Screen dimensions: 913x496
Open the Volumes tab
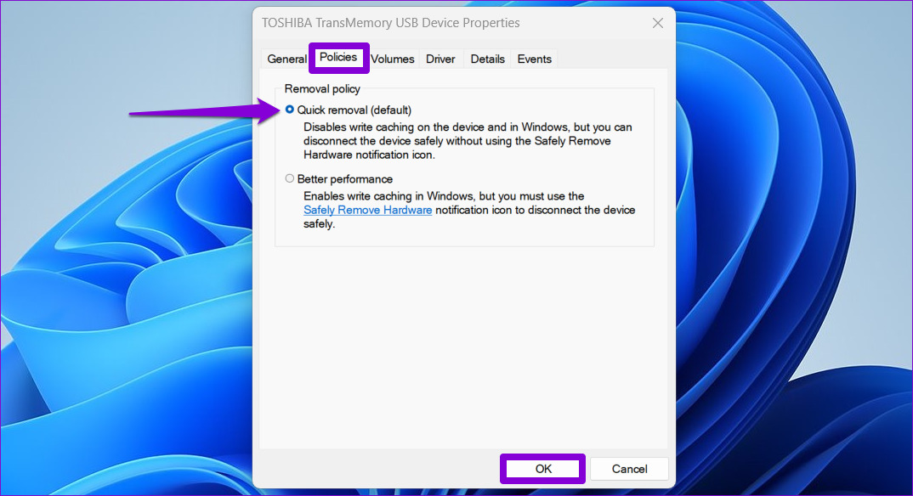[x=391, y=59]
